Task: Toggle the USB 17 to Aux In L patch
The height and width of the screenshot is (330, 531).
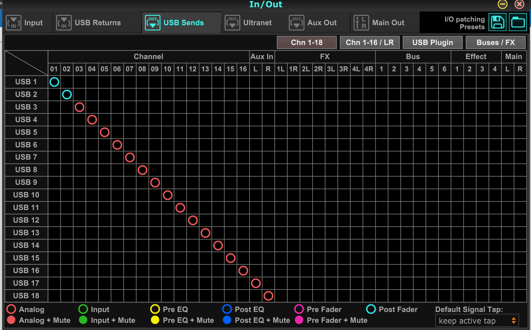Action: (256, 283)
